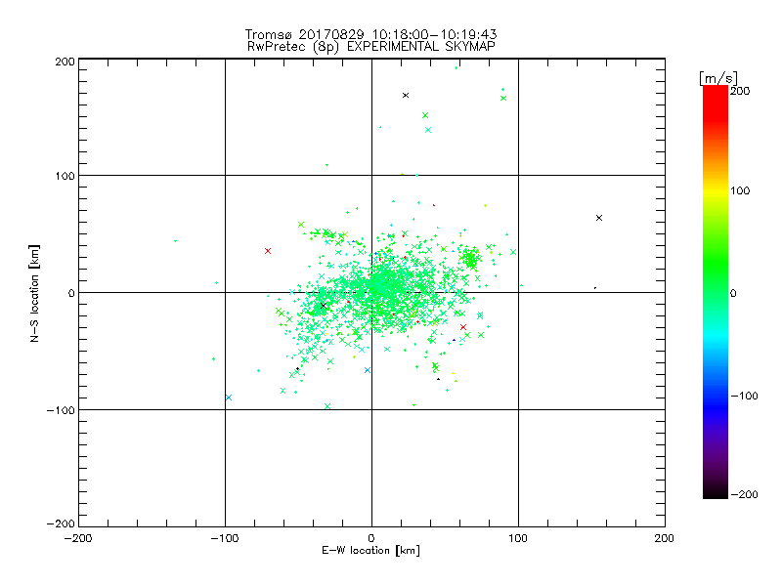Click the green zero-velocity band of the colorbar
782x586 pixels.
(x=716, y=293)
